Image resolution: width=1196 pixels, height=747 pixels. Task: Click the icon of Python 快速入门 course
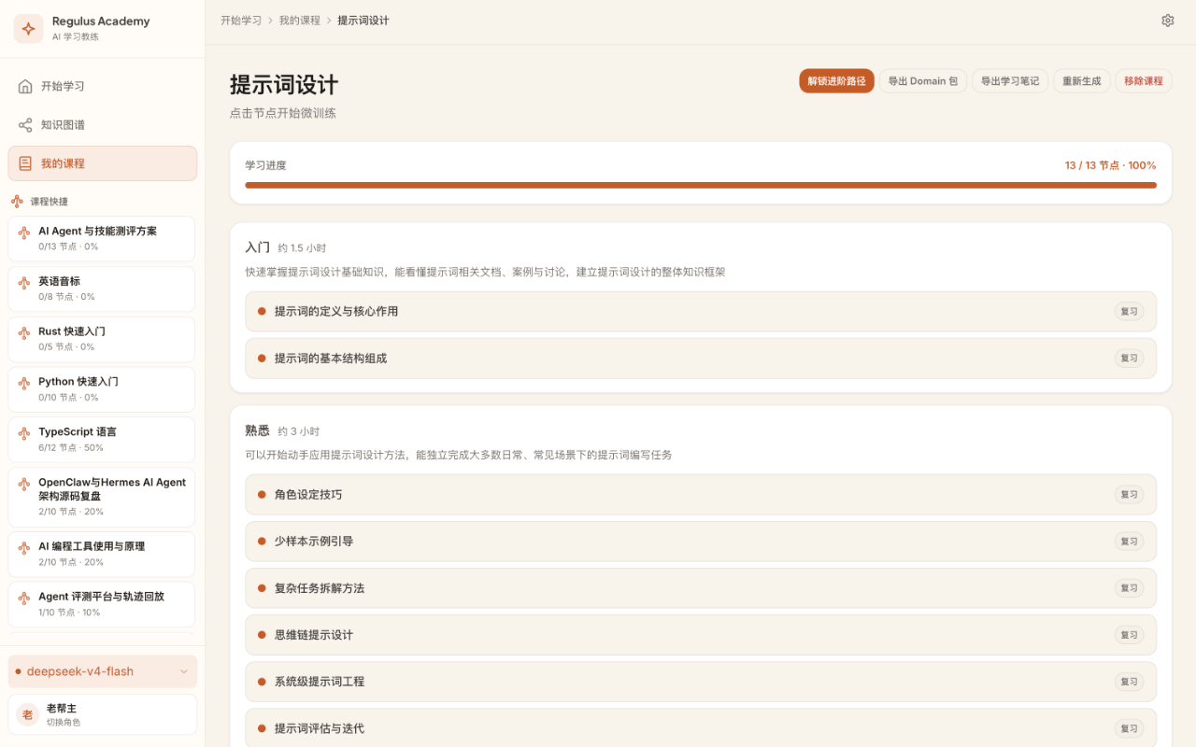pos(24,384)
